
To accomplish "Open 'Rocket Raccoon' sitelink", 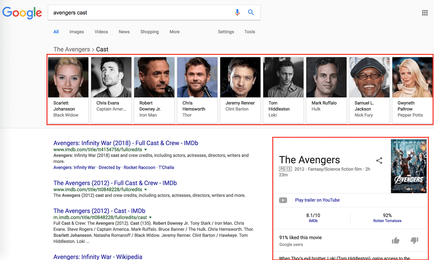I will 139,168.
